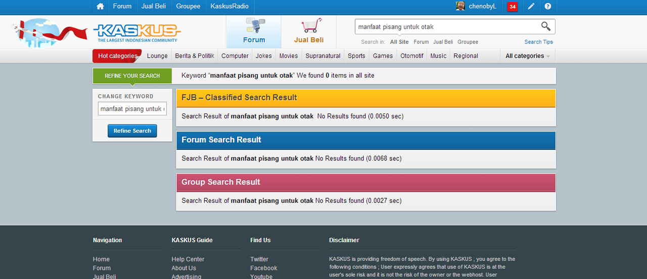Open the Search Tips link

tap(538, 42)
